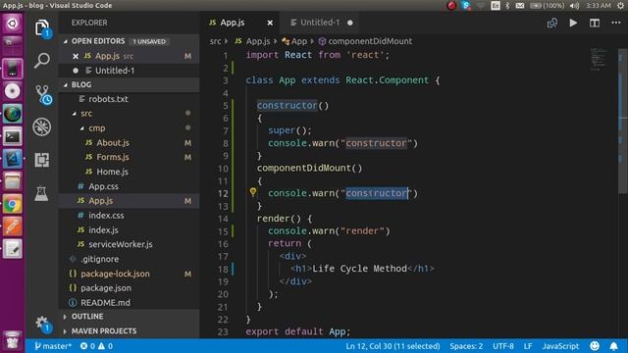Collapse the cmp folder

81,128
